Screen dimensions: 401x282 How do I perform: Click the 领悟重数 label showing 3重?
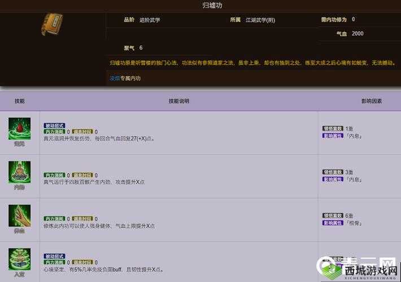click(333, 172)
